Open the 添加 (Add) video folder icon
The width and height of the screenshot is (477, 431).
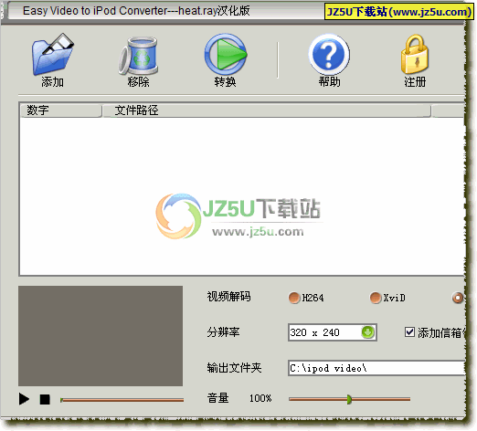[x=52, y=55]
